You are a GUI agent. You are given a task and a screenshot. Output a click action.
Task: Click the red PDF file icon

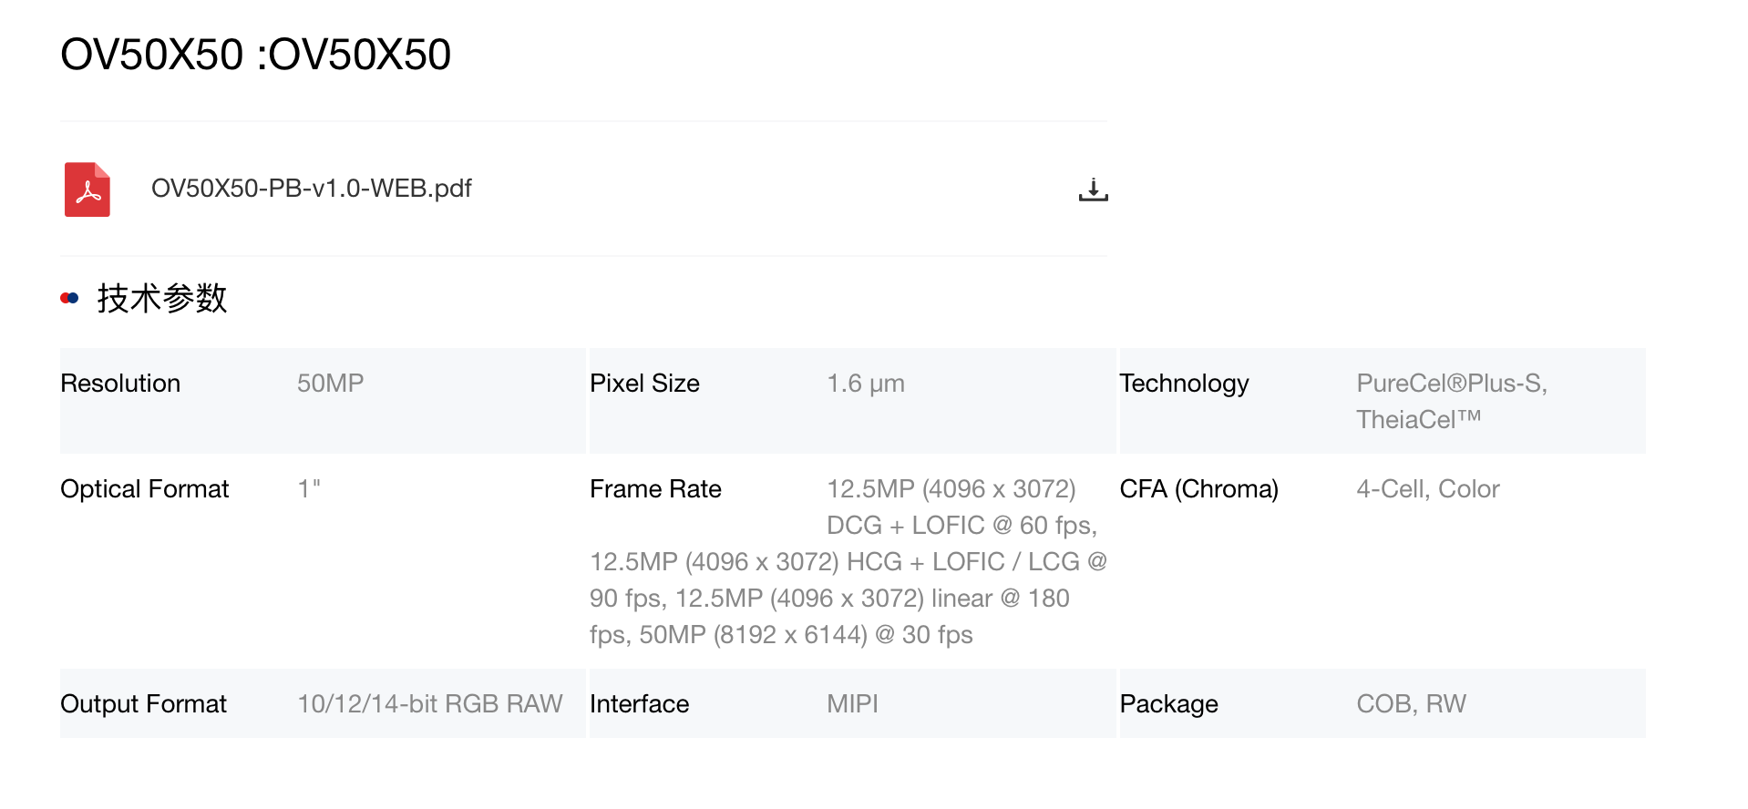tap(87, 189)
